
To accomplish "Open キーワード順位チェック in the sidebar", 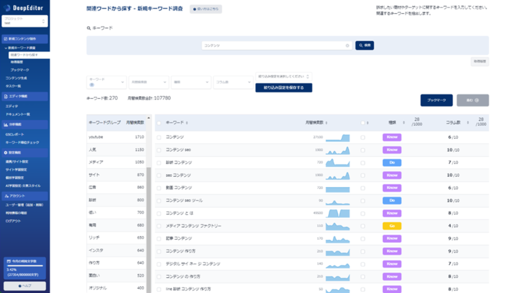I will 22,142.
